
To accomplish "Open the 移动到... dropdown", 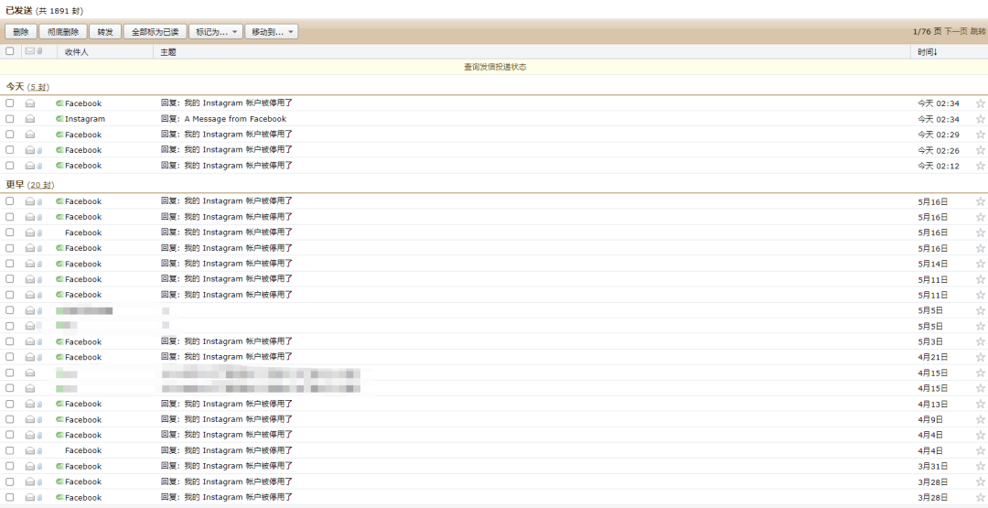I will [x=272, y=31].
